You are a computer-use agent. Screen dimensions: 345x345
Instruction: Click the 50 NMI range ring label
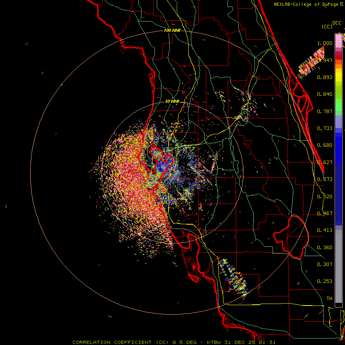pyautogui.click(x=172, y=102)
